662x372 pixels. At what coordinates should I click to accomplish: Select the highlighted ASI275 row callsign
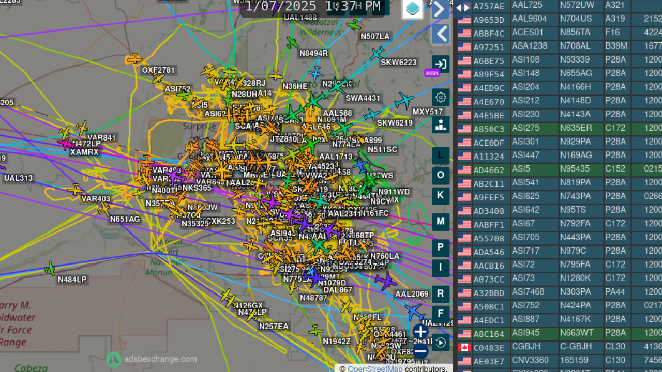(526, 128)
